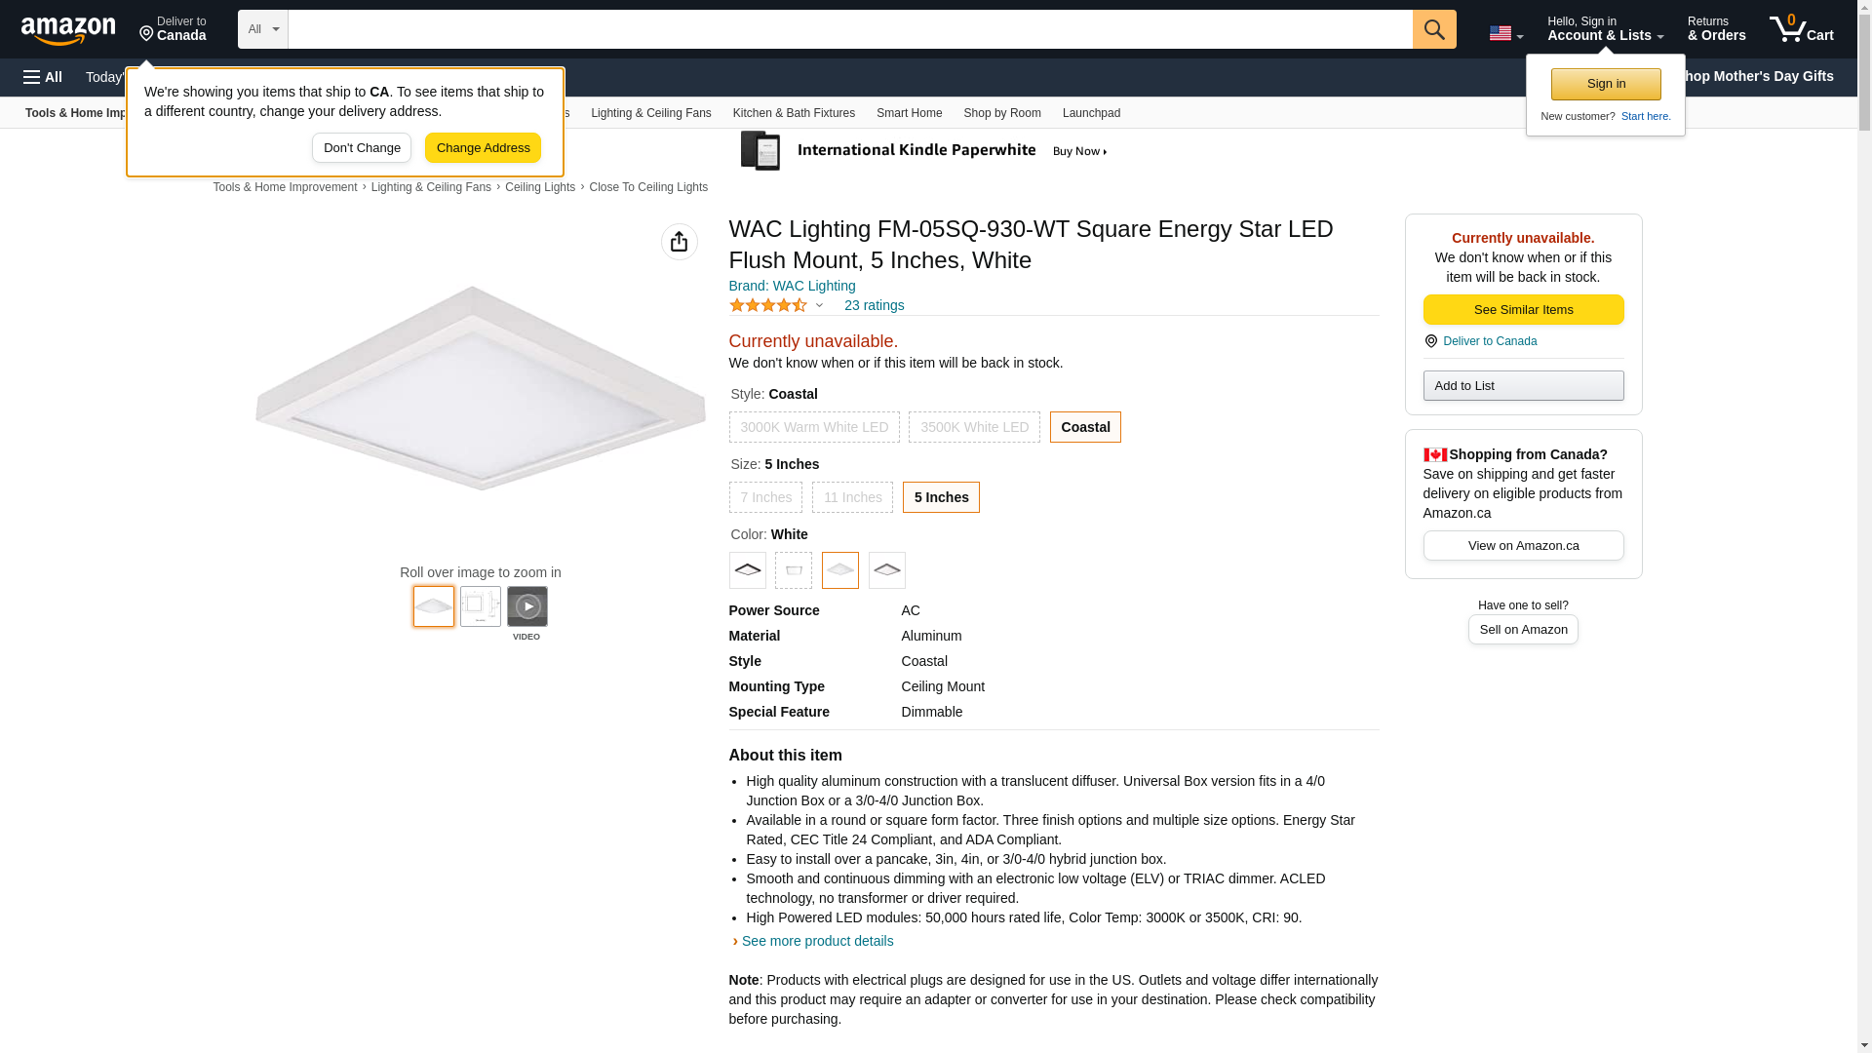Play the product video thumbnail
The image size is (1872, 1053).
click(526, 606)
